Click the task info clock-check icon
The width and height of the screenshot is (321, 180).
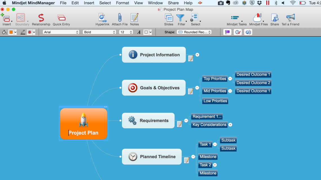pos(238,32)
